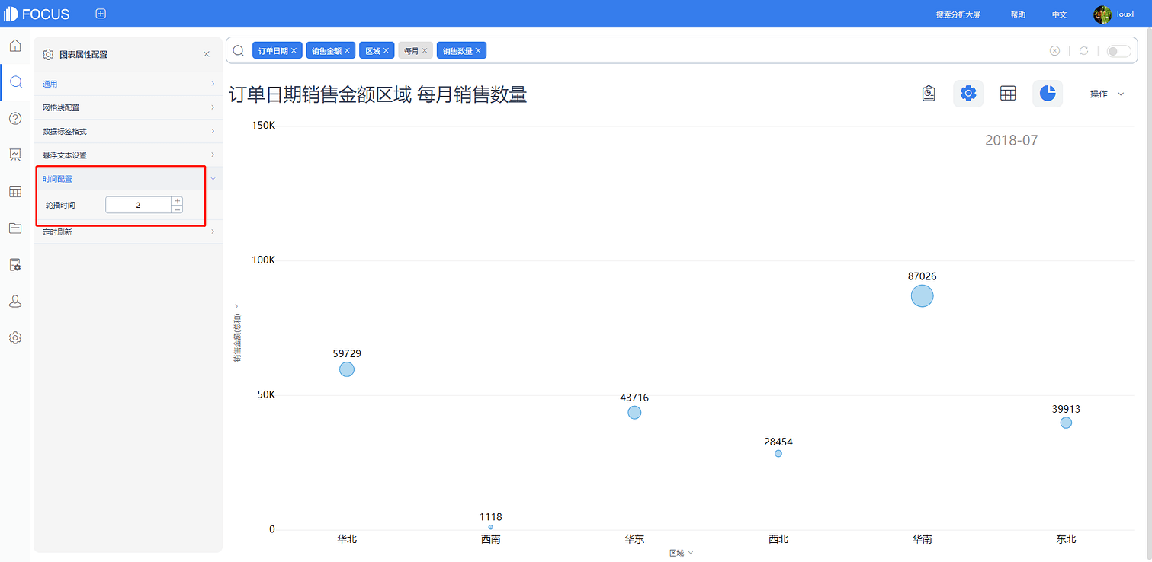1152x562 pixels.
Task: Click the 华南 bubble labeled 87026
Action: click(x=922, y=295)
